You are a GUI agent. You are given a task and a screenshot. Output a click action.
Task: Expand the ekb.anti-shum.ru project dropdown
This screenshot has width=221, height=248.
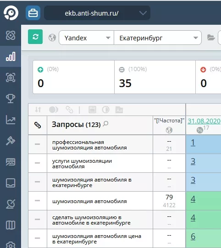97,13
